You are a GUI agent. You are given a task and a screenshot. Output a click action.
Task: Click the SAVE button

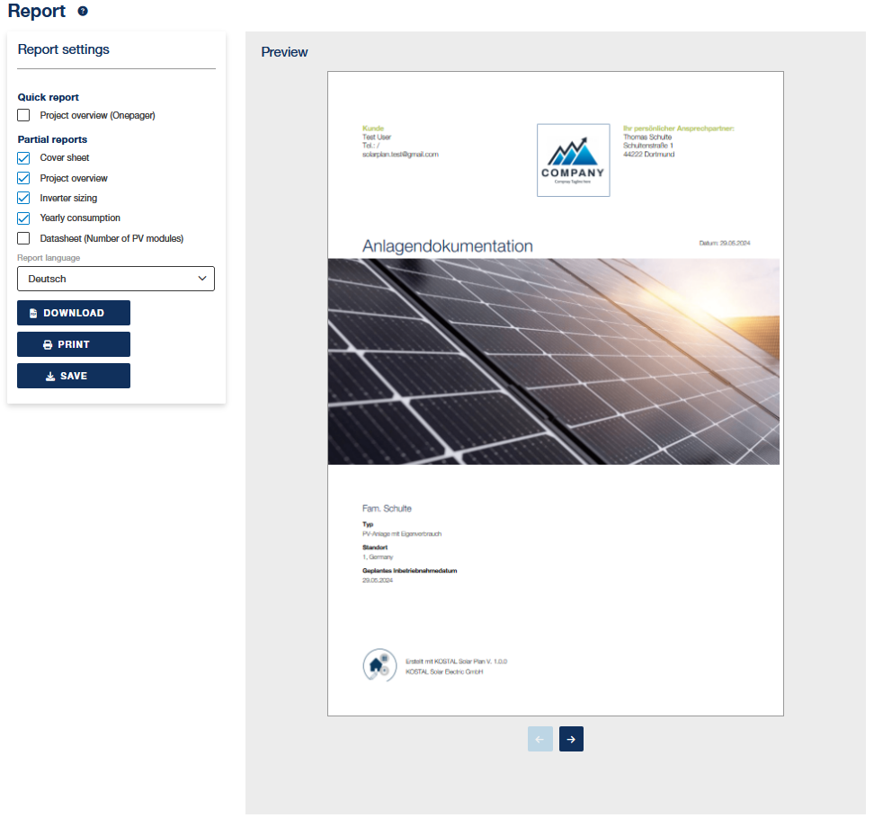74,376
